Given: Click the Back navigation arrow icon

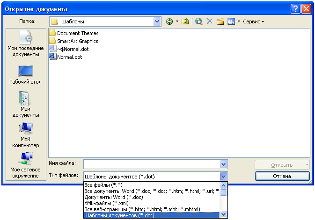Looking at the screenshot, I should 169,21.
